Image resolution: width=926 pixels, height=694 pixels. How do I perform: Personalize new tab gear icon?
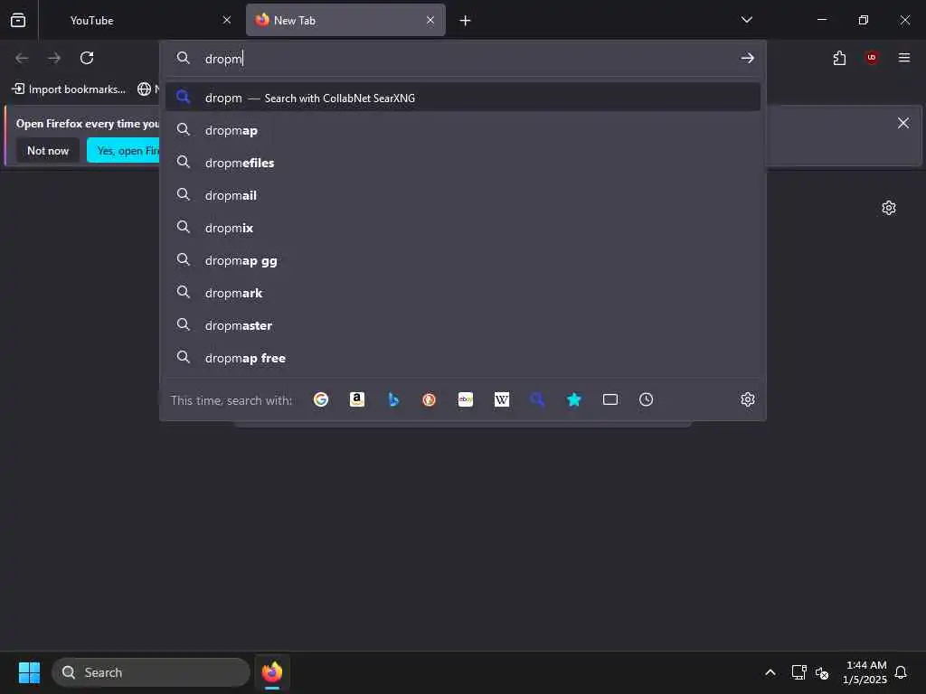coord(889,208)
